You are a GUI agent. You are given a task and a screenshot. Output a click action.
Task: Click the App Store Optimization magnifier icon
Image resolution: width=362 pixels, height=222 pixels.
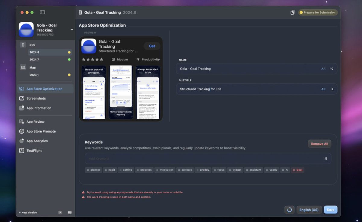click(21, 89)
